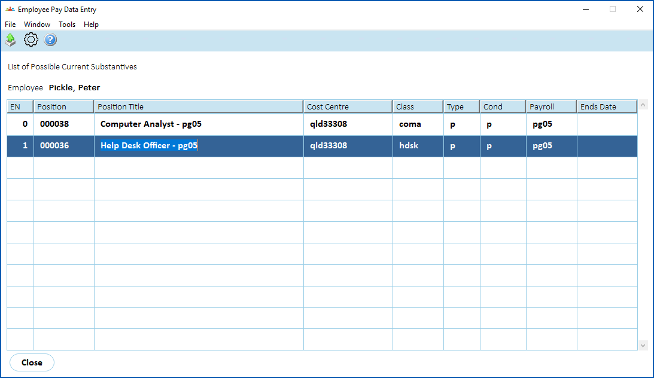The height and width of the screenshot is (378, 654).
Task: Click payroll pg05 in the Computer Analyst row
Action: click(552, 124)
